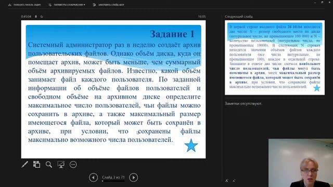Image resolution: width=333 pixels, height=187 pixels.
Task: Decrease the notes text size
Action: coord(234,181)
